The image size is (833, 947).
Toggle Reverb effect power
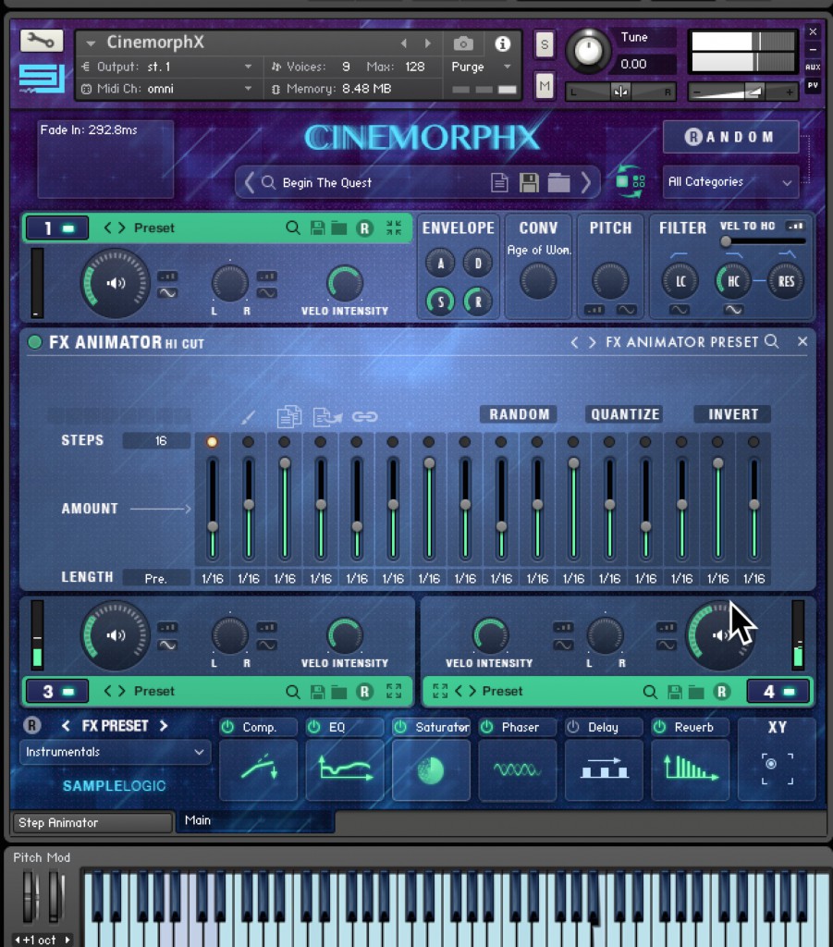click(x=659, y=727)
